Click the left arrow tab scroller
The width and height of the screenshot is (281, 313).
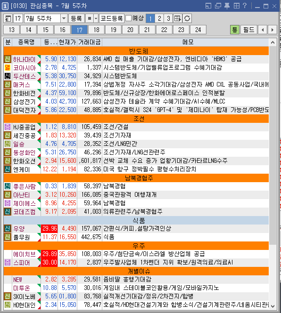click(263, 30)
